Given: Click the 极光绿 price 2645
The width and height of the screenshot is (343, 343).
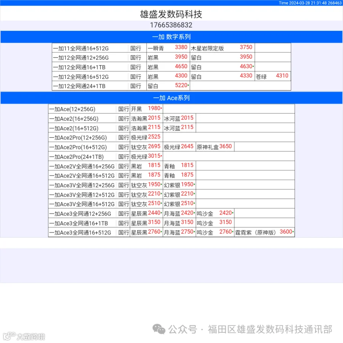Looking at the screenshot, I should coord(187,146).
